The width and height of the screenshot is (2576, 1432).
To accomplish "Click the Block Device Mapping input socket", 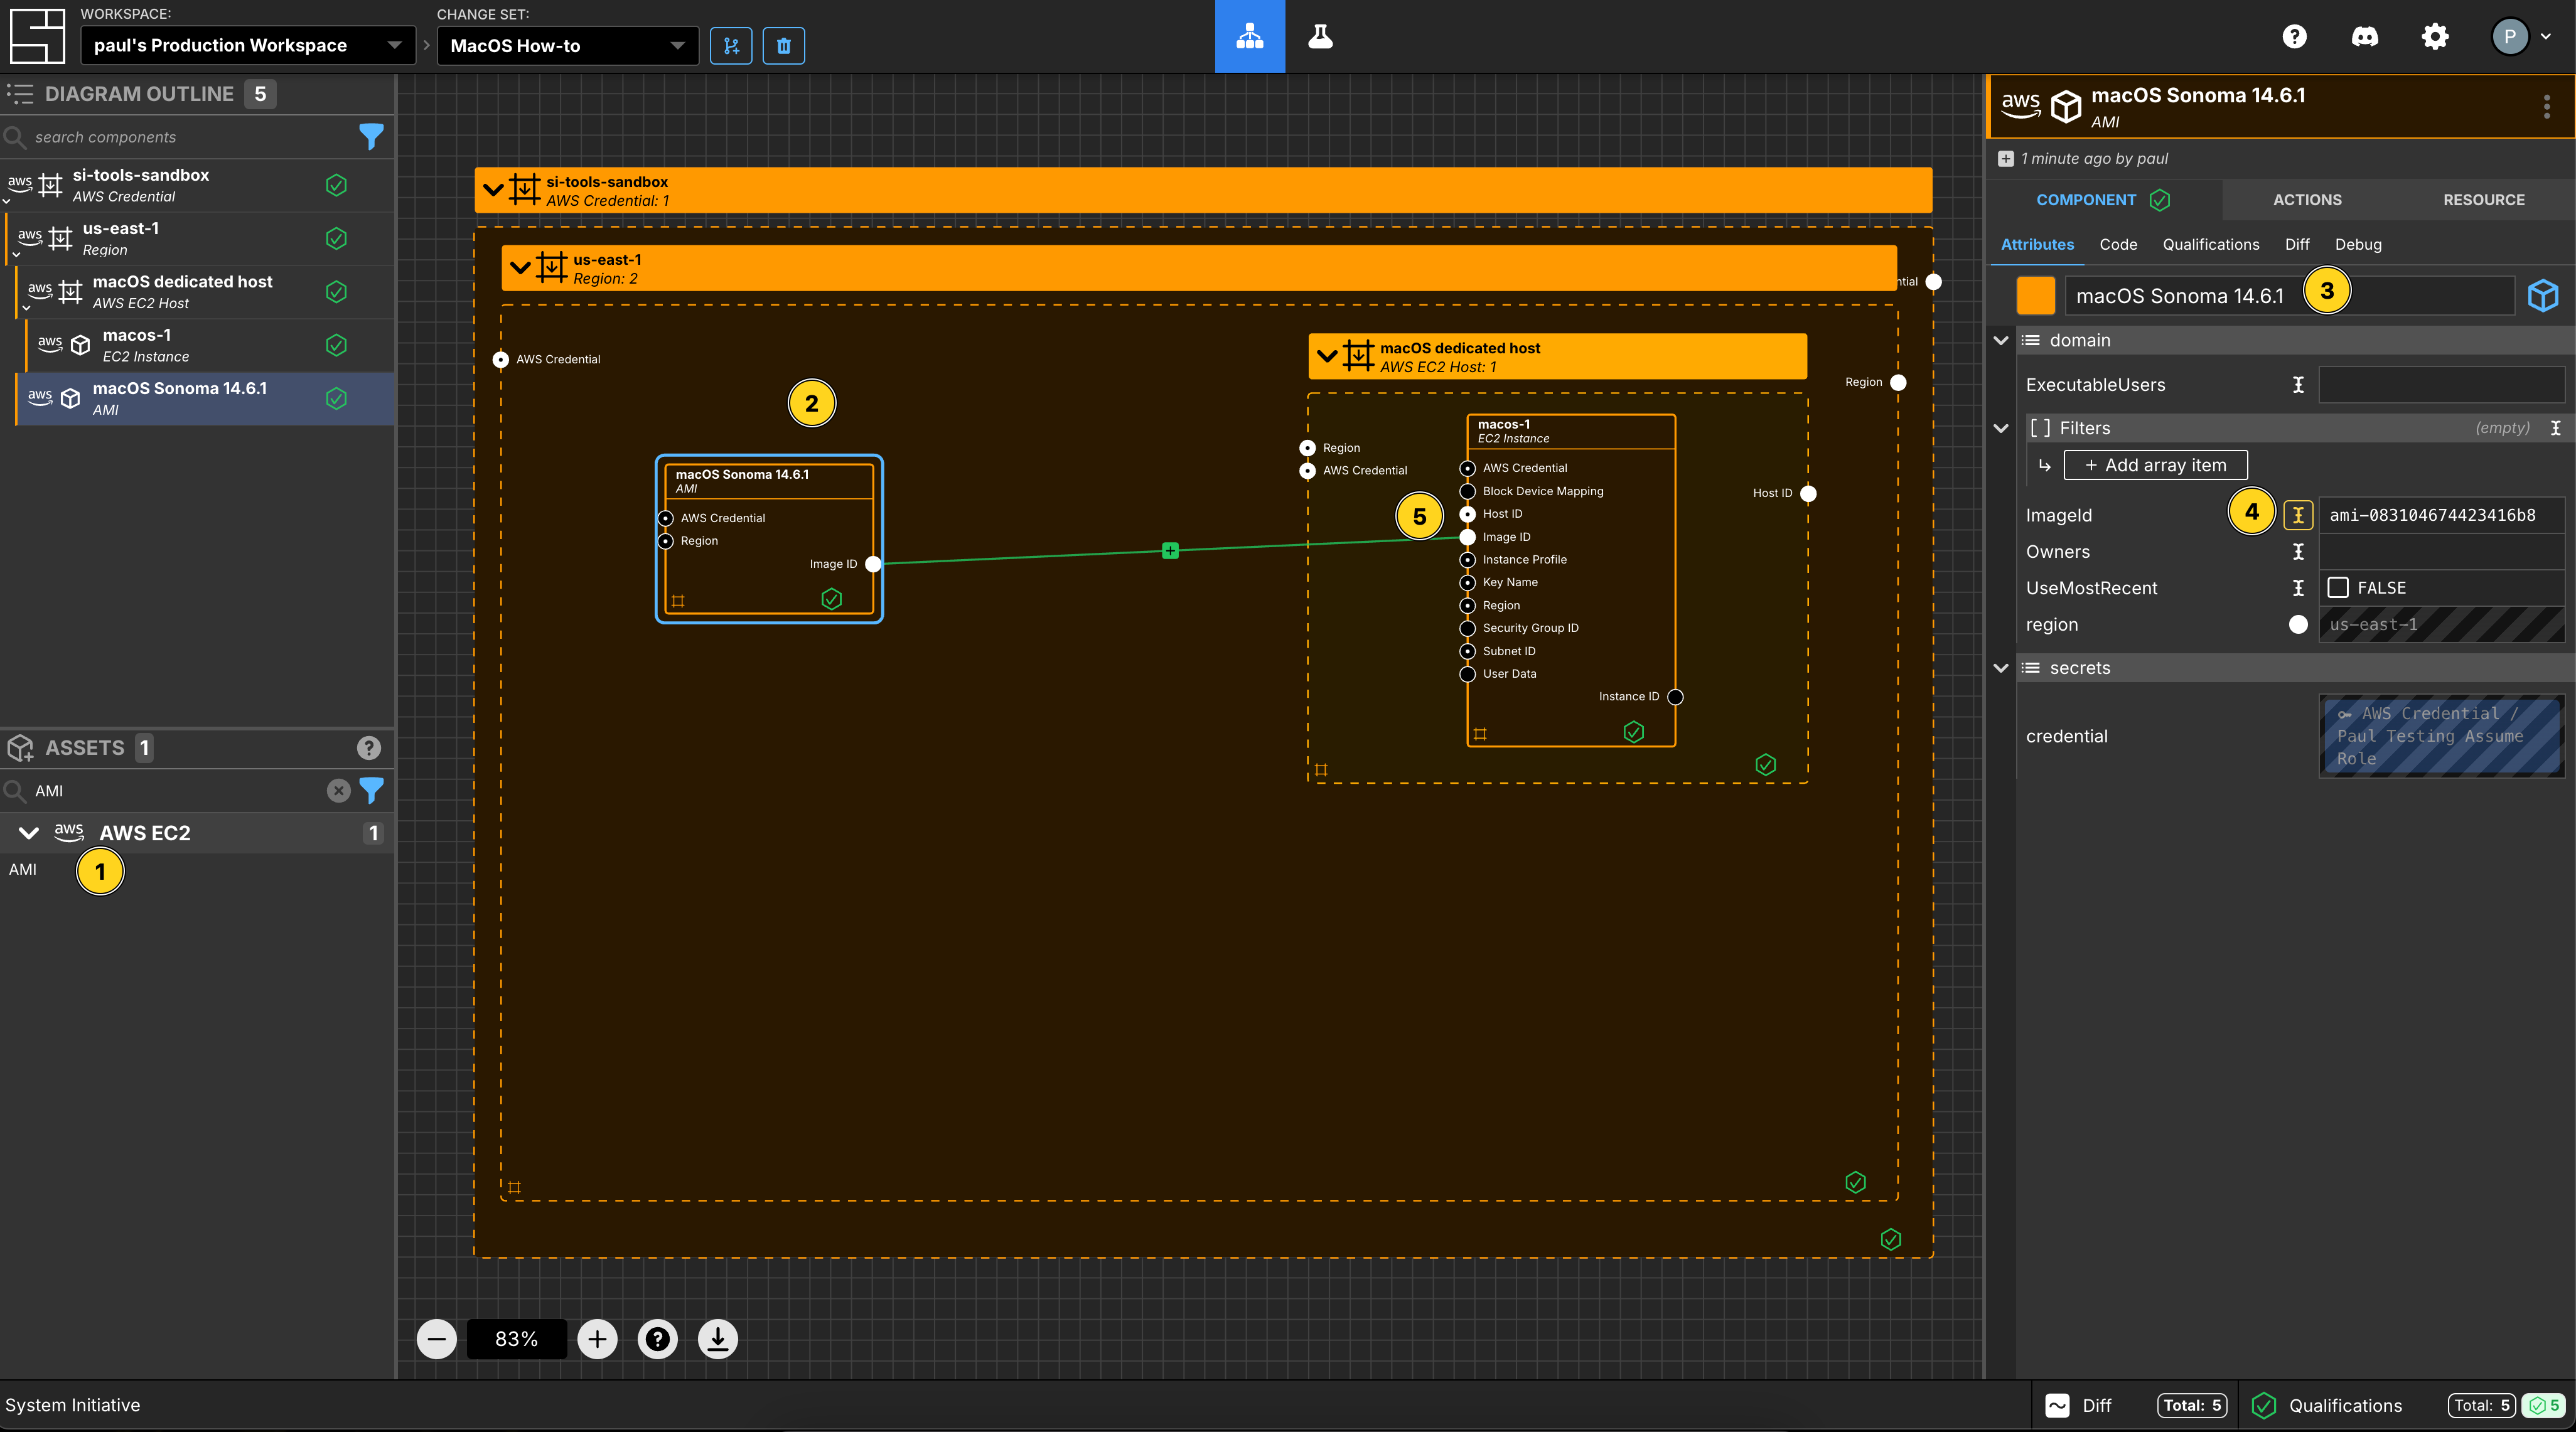I will pyautogui.click(x=1467, y=492).
